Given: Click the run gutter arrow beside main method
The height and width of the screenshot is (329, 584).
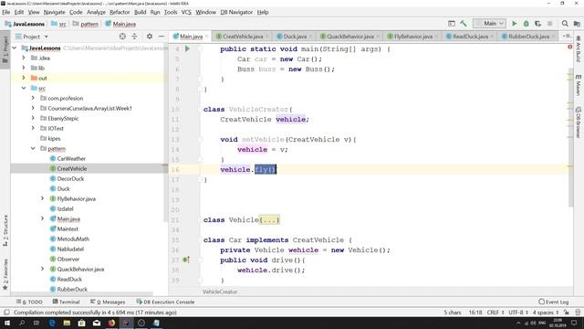Looking at the screenshot, I should [x=187, y=48].
